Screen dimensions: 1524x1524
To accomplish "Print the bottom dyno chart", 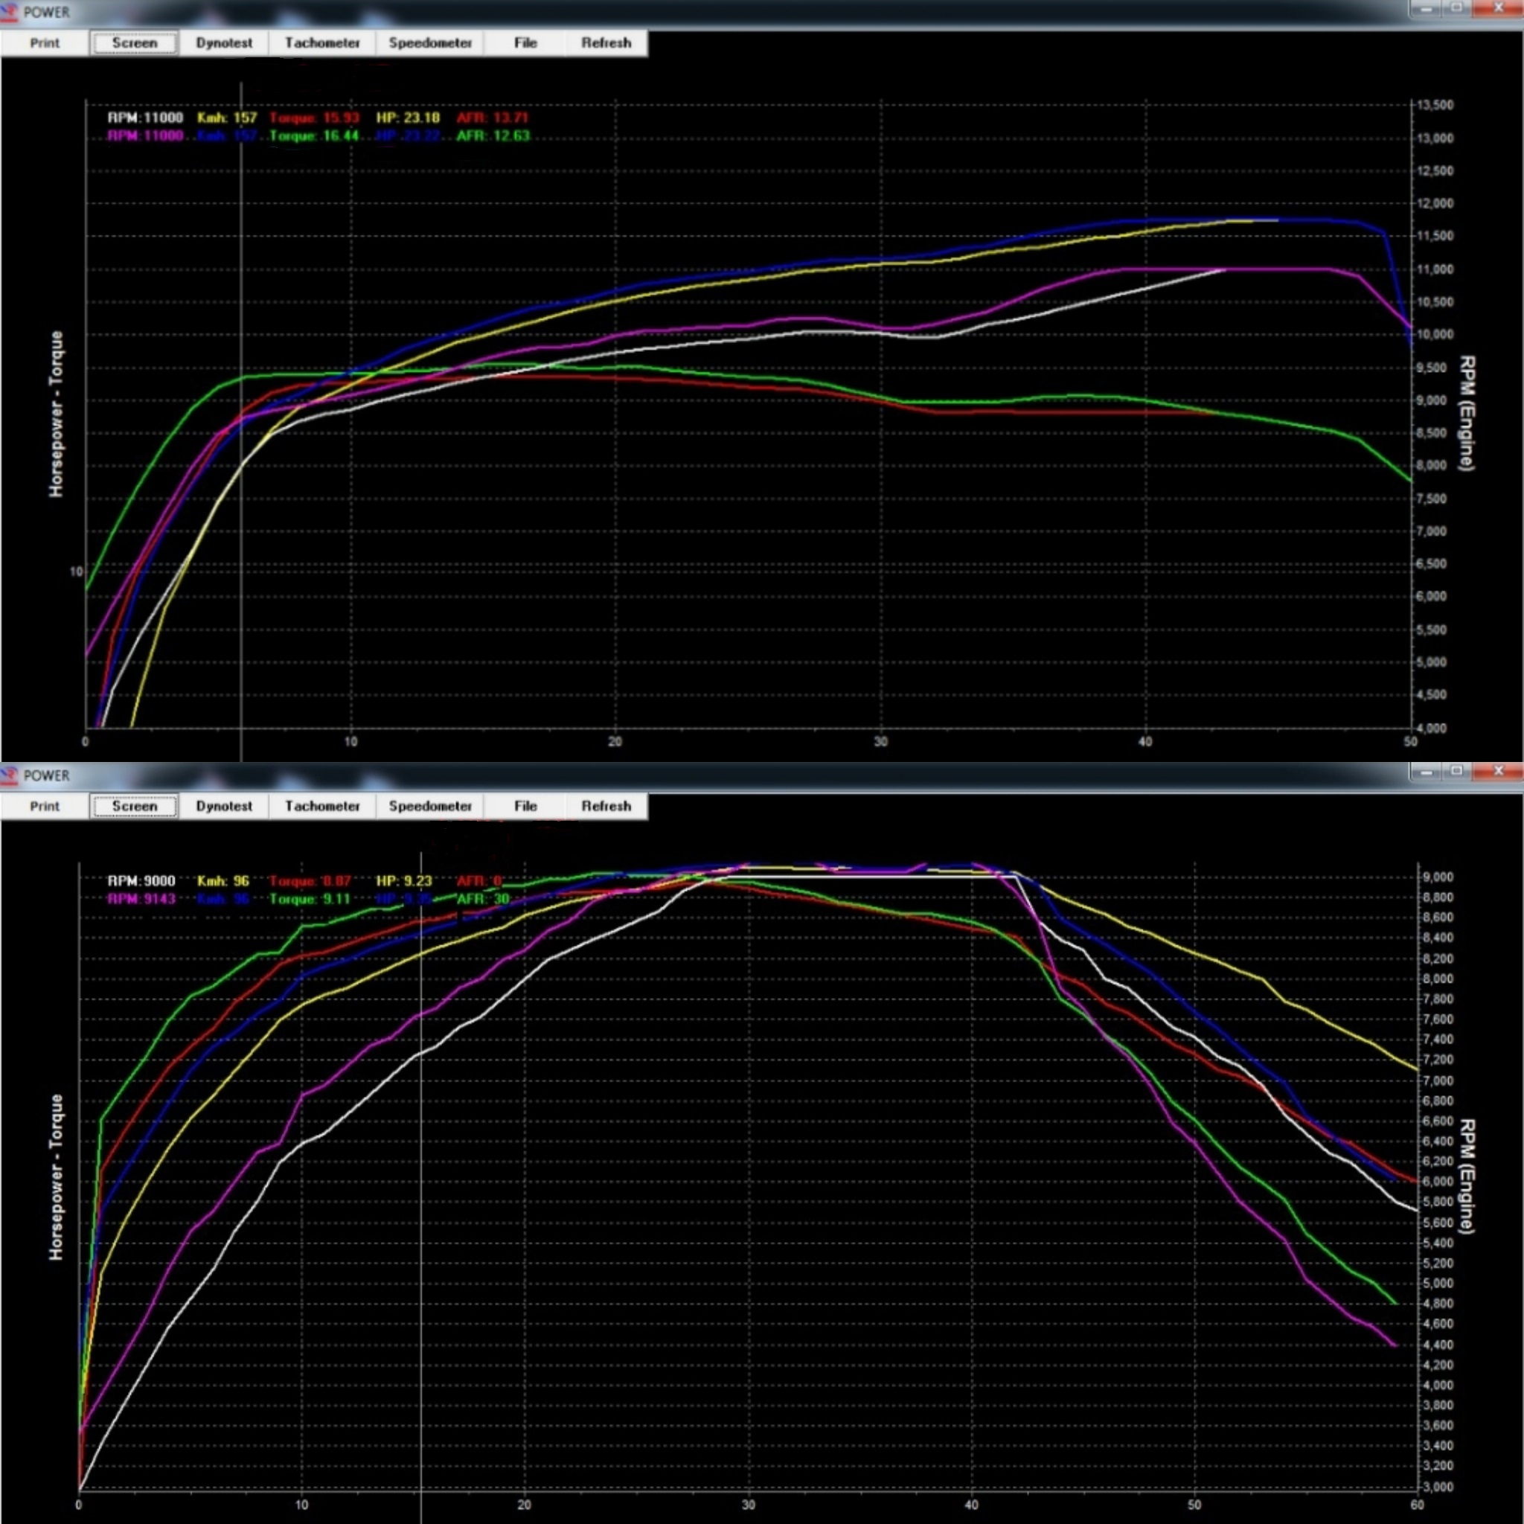I will click(44, 806).
